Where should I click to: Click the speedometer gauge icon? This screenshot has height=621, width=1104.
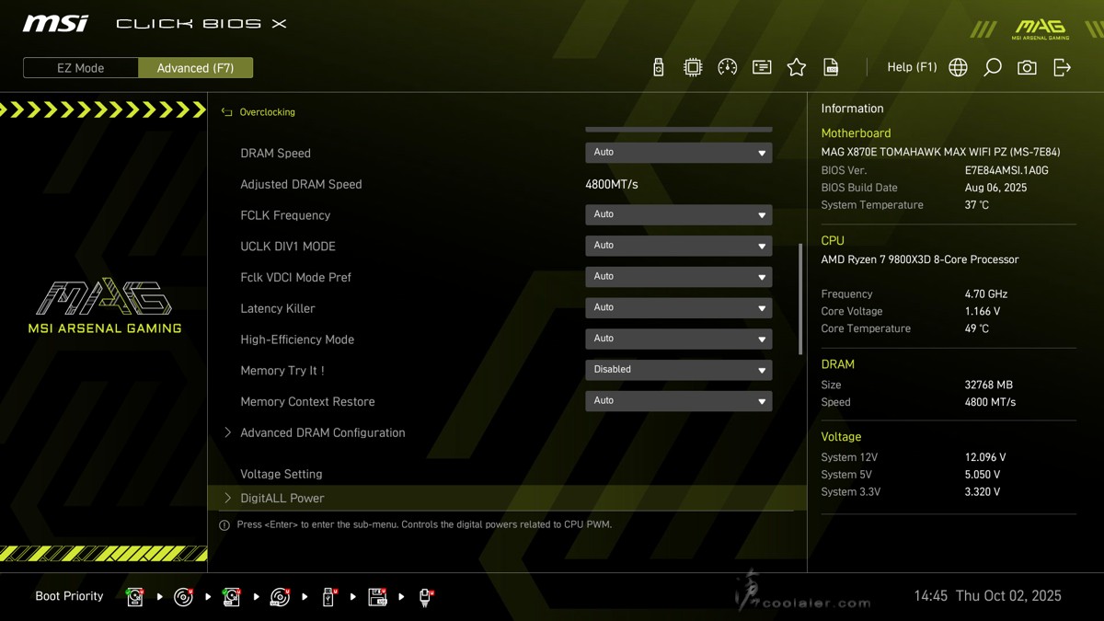[x=727, y=67]
